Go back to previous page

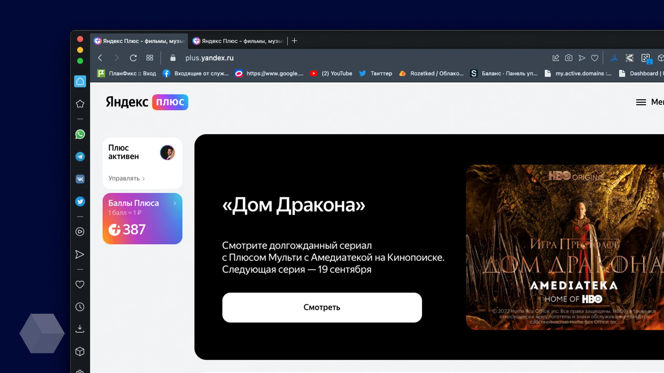(x=100, y=58)
